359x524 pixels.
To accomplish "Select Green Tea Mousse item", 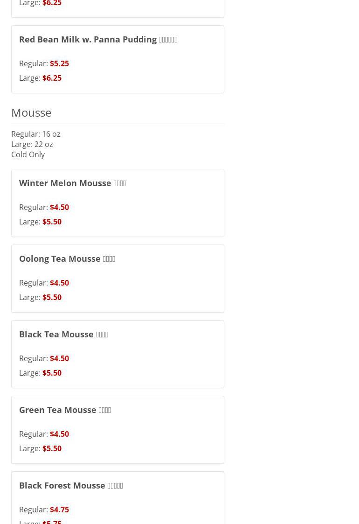I will pos(65,410).
